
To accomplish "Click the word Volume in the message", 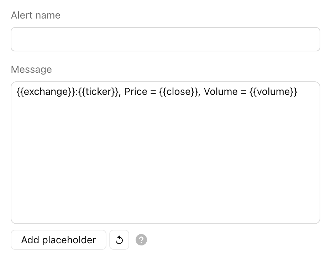I will (x=221, y=92).
